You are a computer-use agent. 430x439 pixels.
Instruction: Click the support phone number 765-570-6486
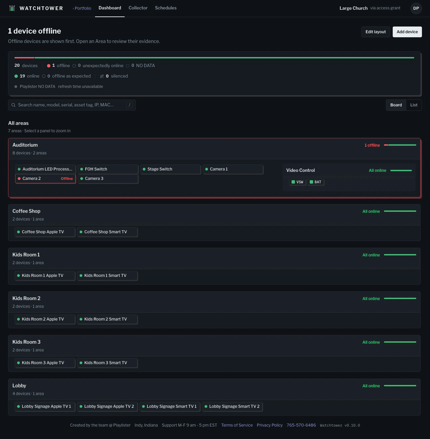tap(301, 425)
